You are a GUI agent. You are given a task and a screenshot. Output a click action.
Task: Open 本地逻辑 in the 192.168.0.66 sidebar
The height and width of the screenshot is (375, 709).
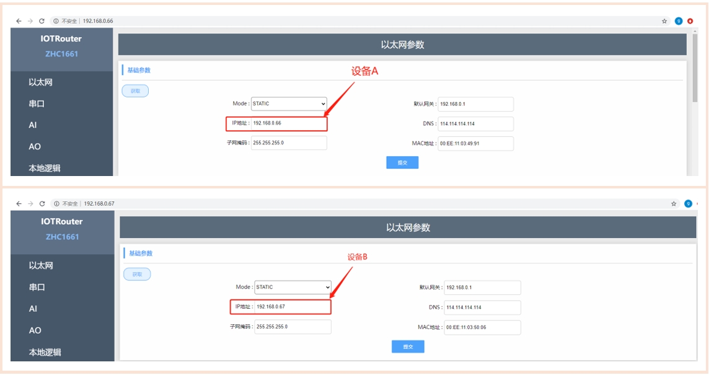click(x=45, y=168)
